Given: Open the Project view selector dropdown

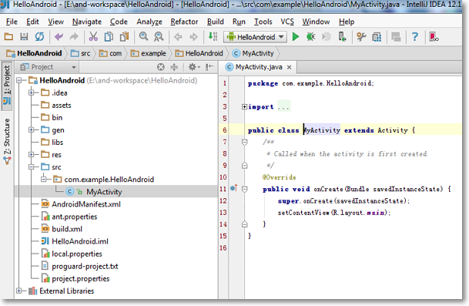Looking at the screenshot, I should pyautogui.click(x=49, y=67).
